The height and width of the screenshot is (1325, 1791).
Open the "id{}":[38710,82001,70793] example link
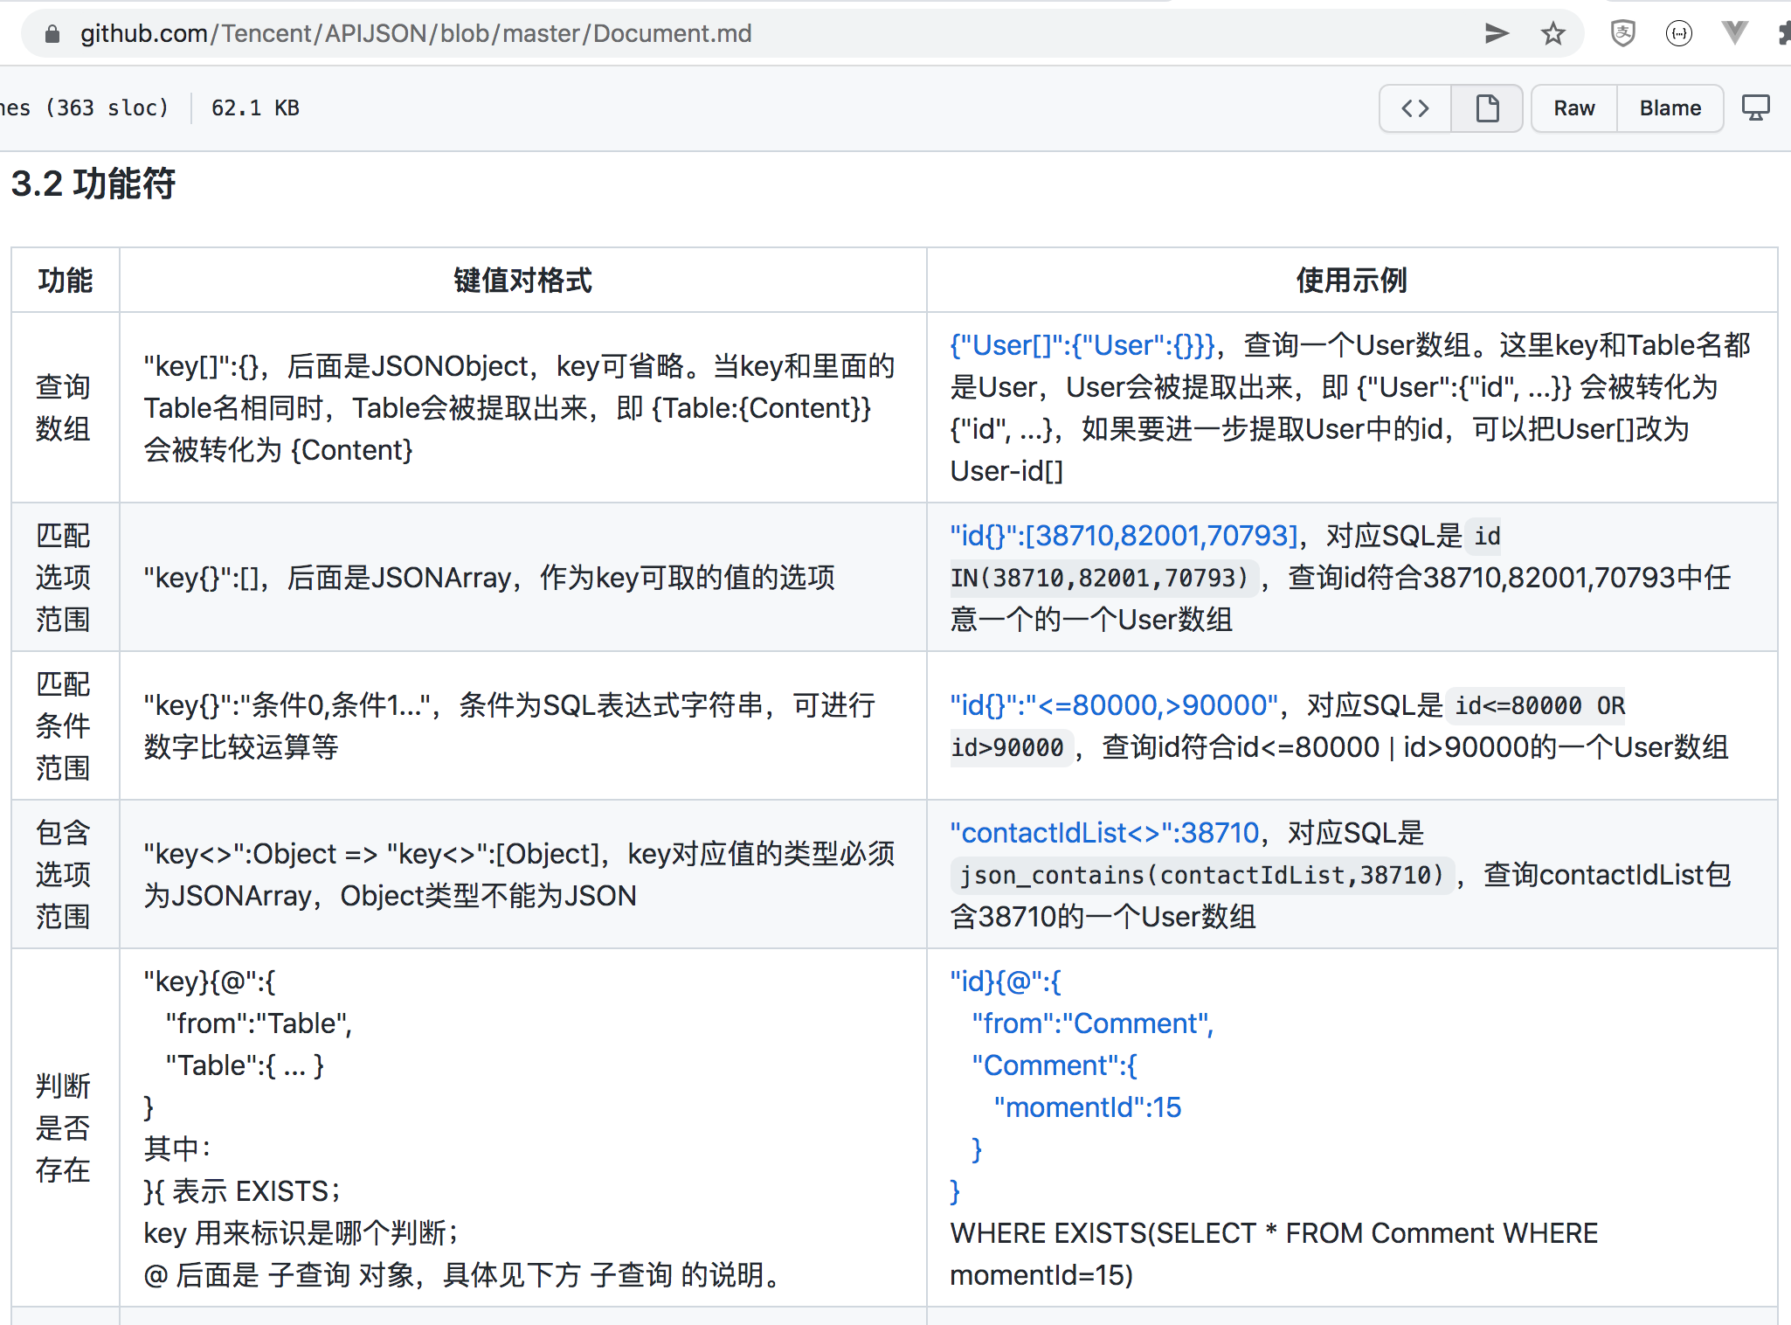(x=1124, y=536)
